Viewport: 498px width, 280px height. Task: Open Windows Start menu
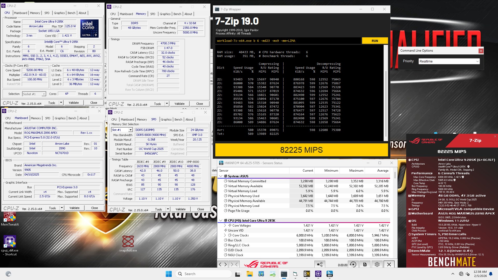169,274
